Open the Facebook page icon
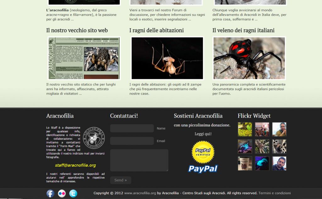This screenshot has width=322, height=199. [50, 193]
